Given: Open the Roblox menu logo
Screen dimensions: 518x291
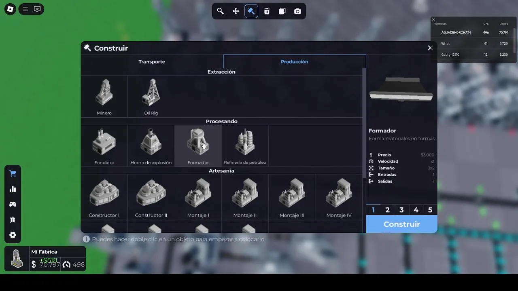Looking at the screenshot, I should pyautogui.click(x=10, y=9).
